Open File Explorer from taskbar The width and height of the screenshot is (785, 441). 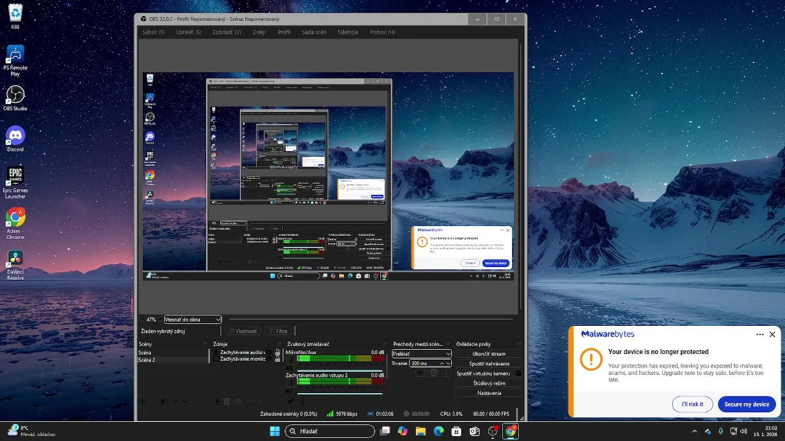tap(421, 431)
